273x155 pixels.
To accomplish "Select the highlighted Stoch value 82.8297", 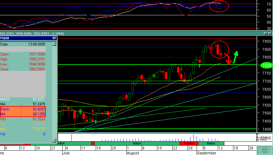I will [39, 109].
